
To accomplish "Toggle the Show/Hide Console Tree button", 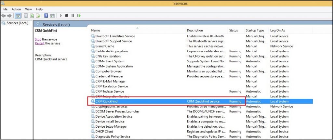I will pyautogui.click(x=18, y=16).
